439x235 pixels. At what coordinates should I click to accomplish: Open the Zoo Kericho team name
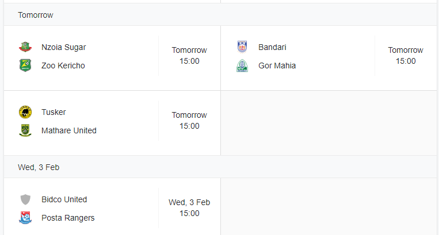pos(63,66)
